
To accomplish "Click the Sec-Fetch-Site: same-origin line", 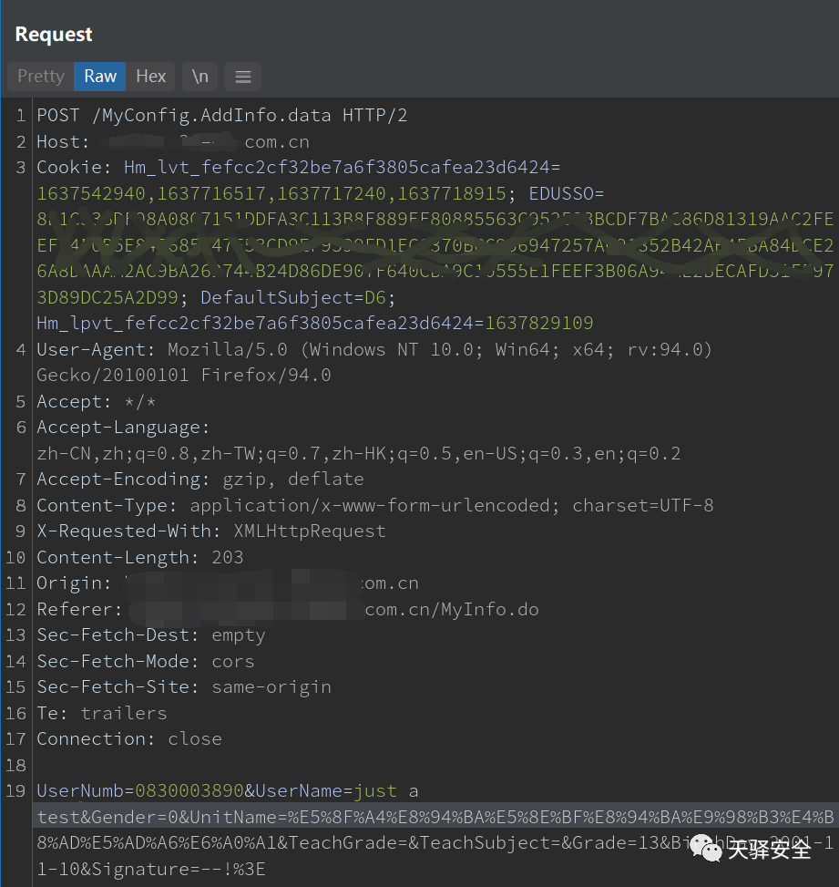I will click(184, 687).
